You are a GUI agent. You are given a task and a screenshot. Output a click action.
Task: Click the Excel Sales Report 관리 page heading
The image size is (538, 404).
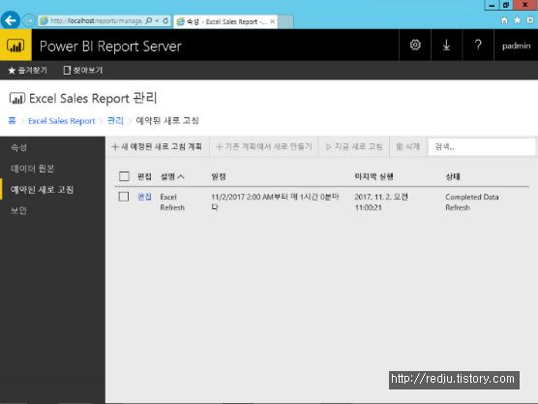[x=93, y=98]
